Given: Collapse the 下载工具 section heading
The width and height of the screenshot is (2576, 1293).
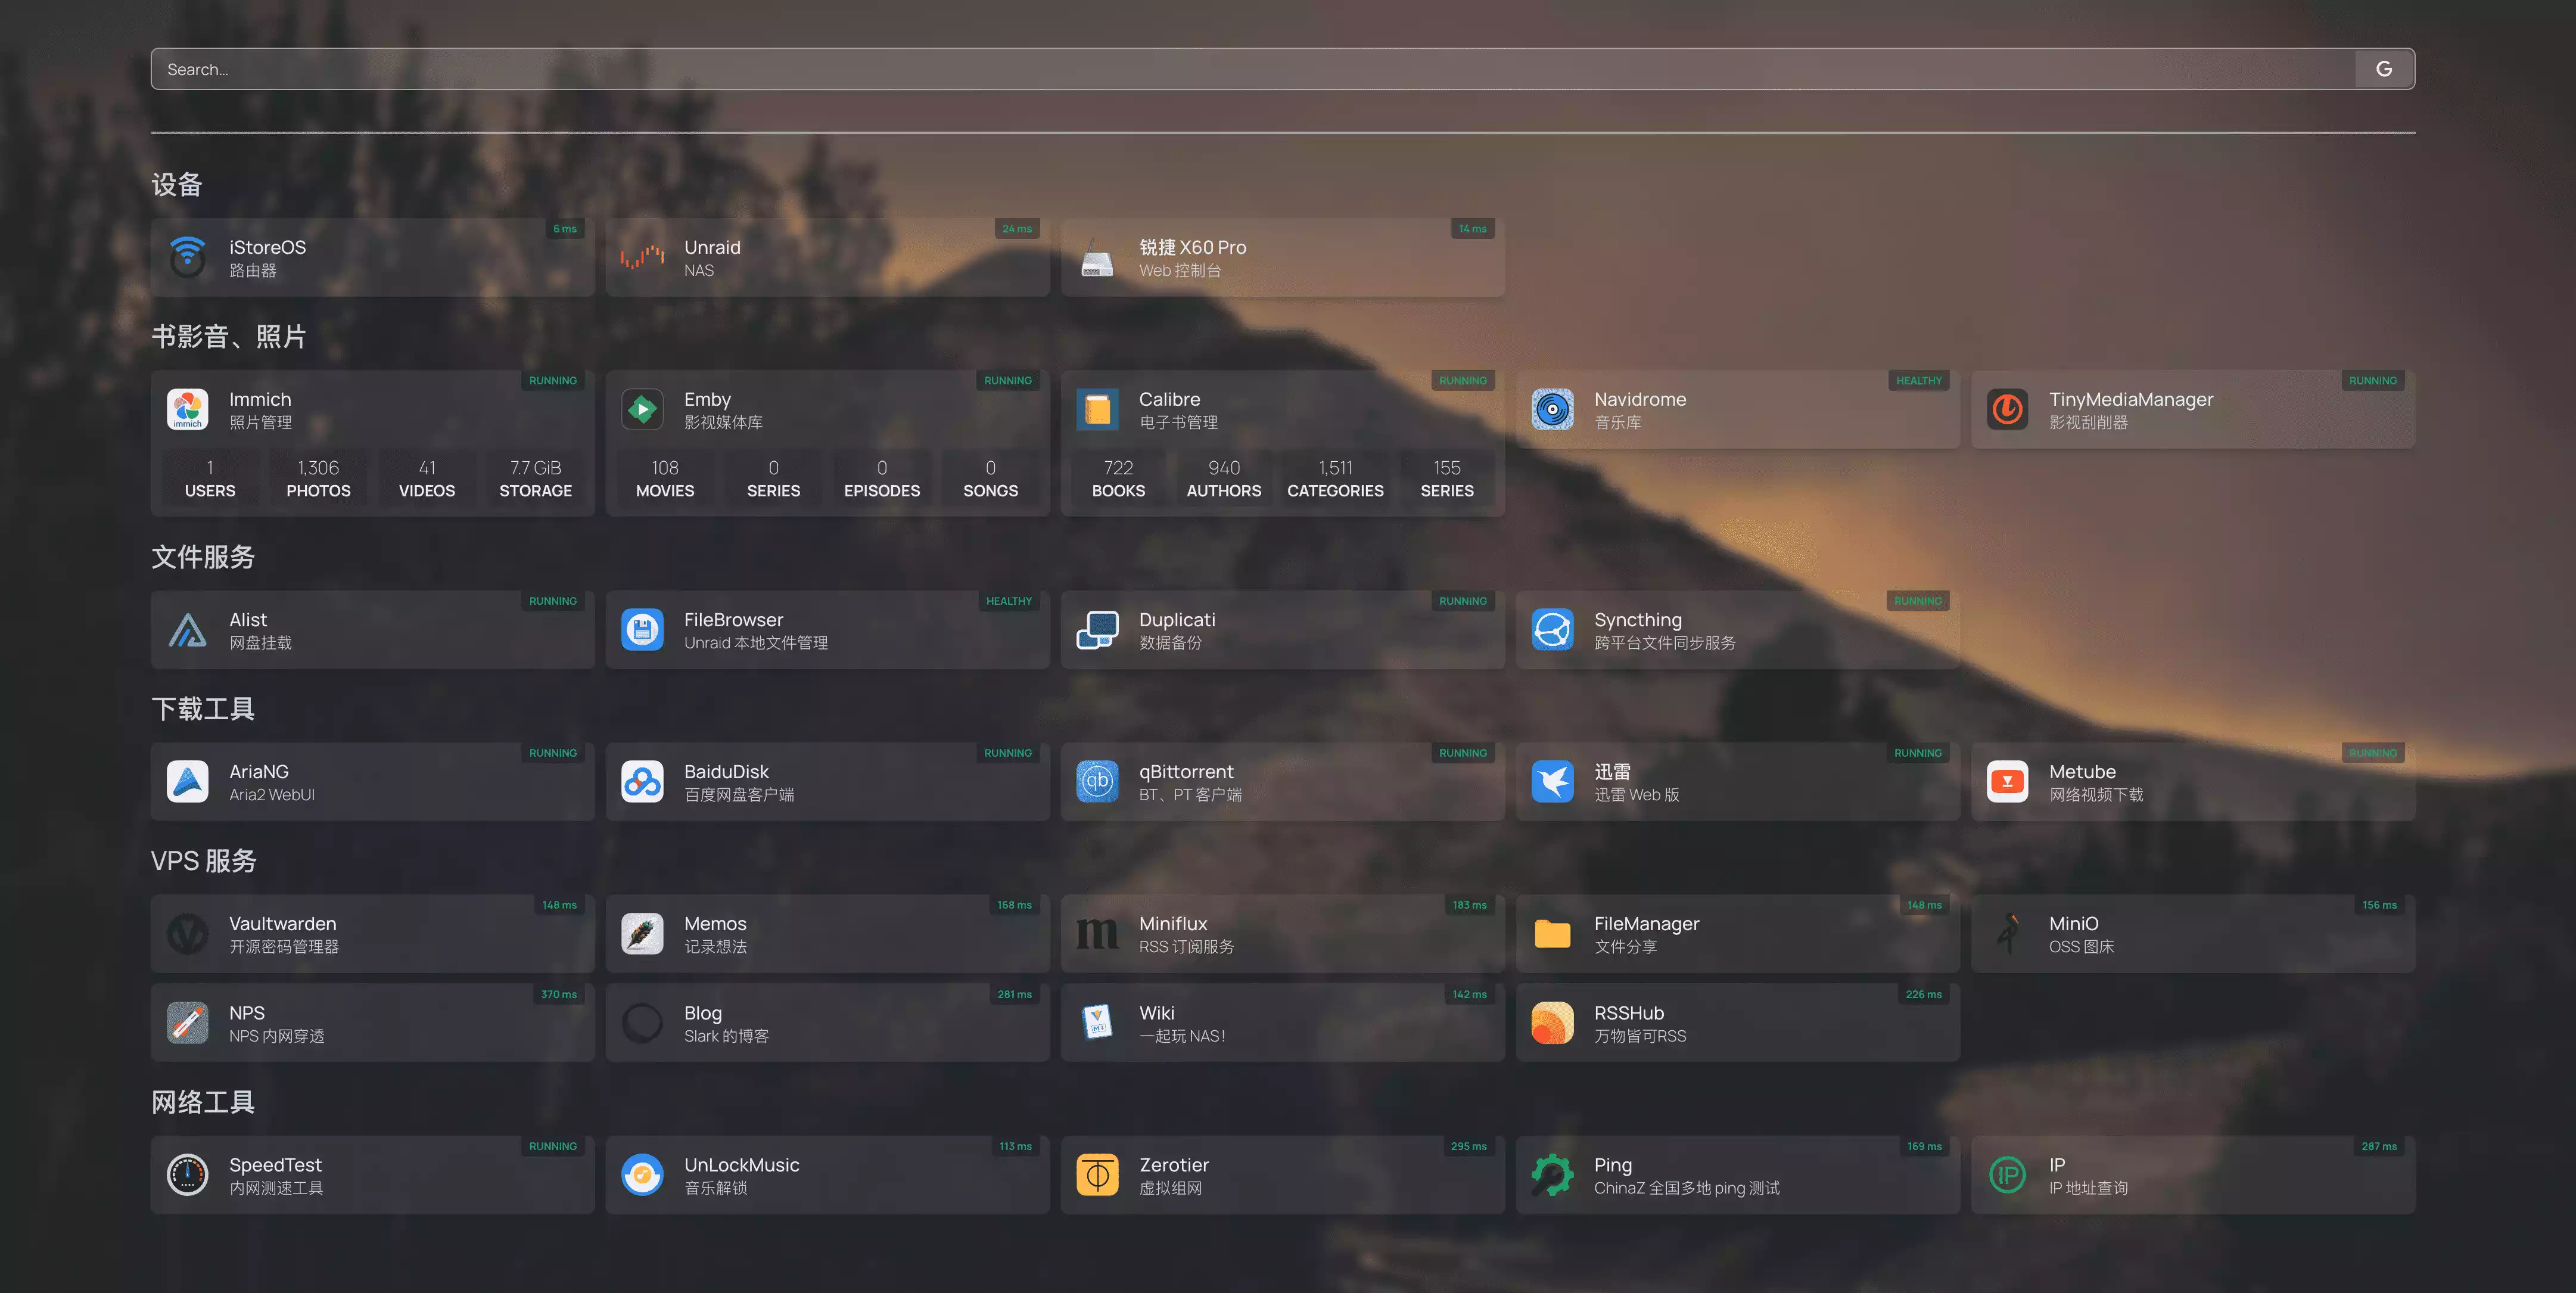Looking at the screenshot, I should tap(203, 709).
